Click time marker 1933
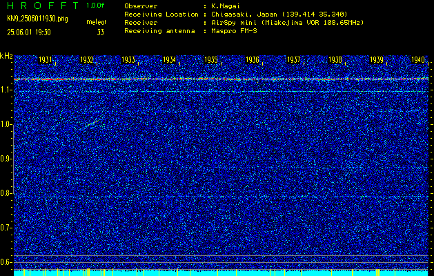 [x=128, y=60]
